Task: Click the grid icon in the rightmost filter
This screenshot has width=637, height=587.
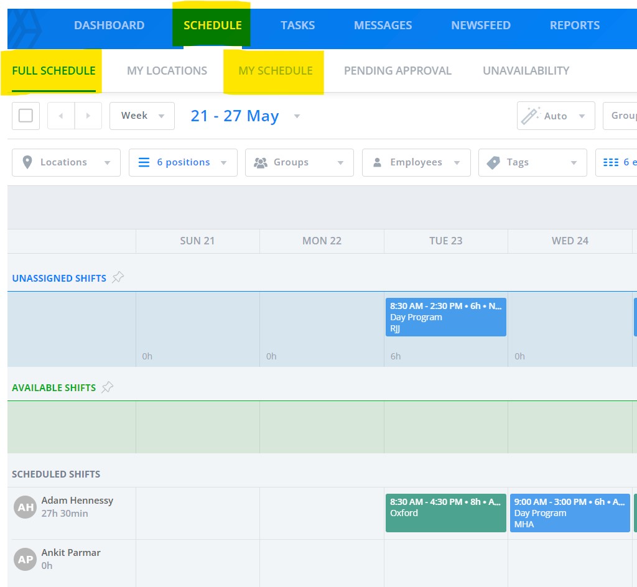Action: point(611,162)
